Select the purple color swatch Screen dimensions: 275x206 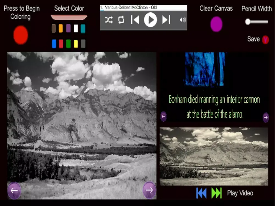(x=68, y=28)
